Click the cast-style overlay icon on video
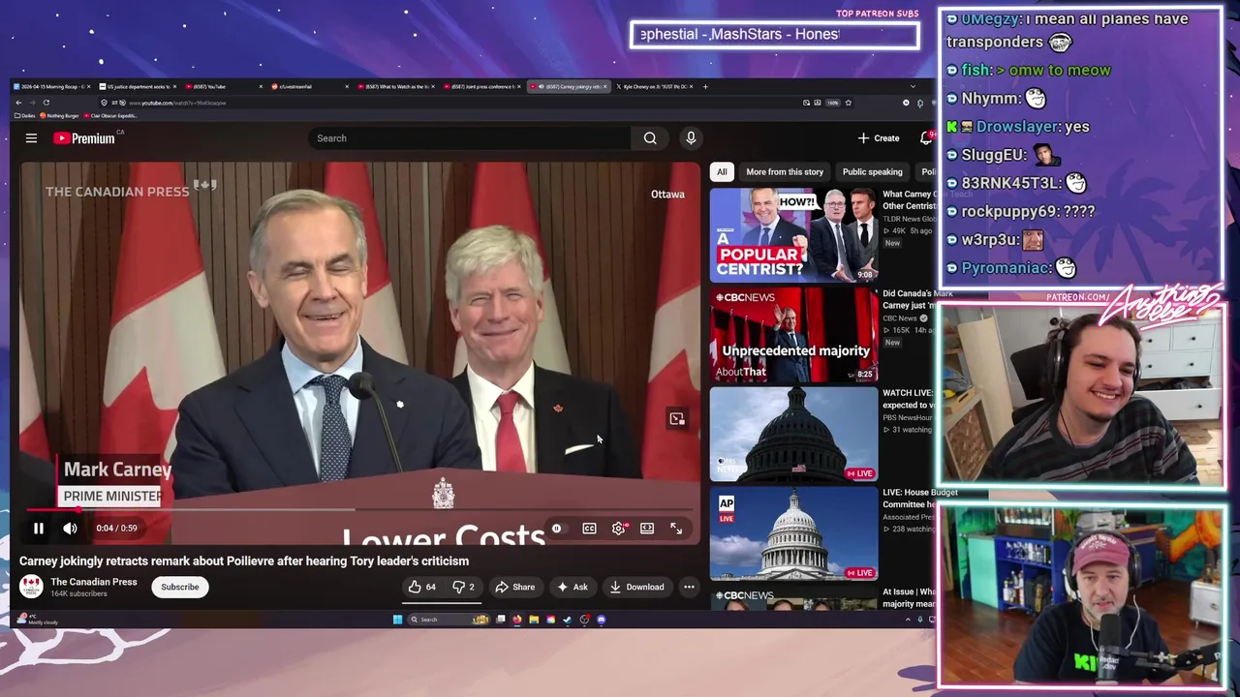 (x=677, y=418)
